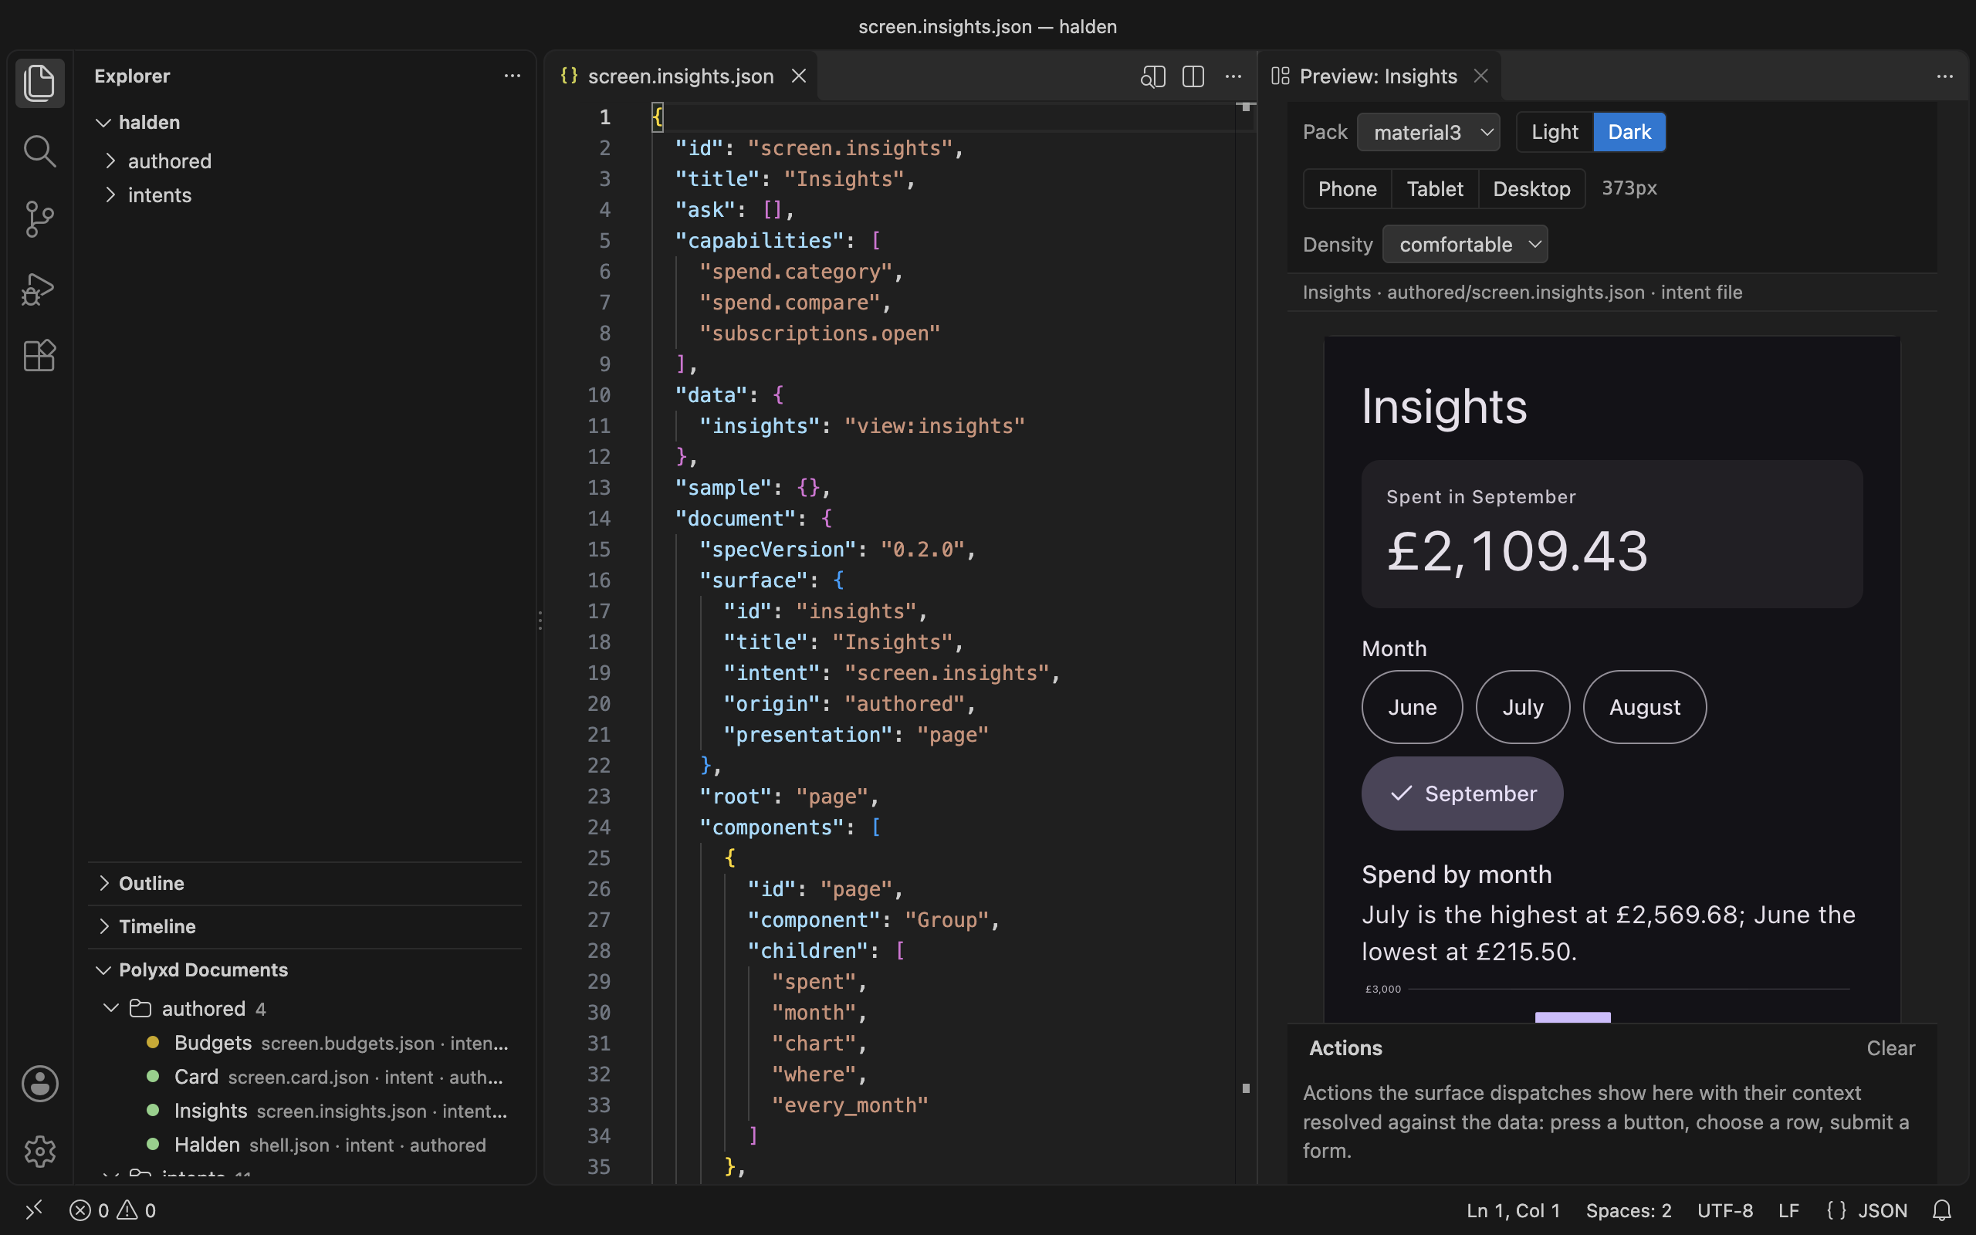Switch to screen.insights.json editor tab

pyautogui.click(x=680, y=76)
